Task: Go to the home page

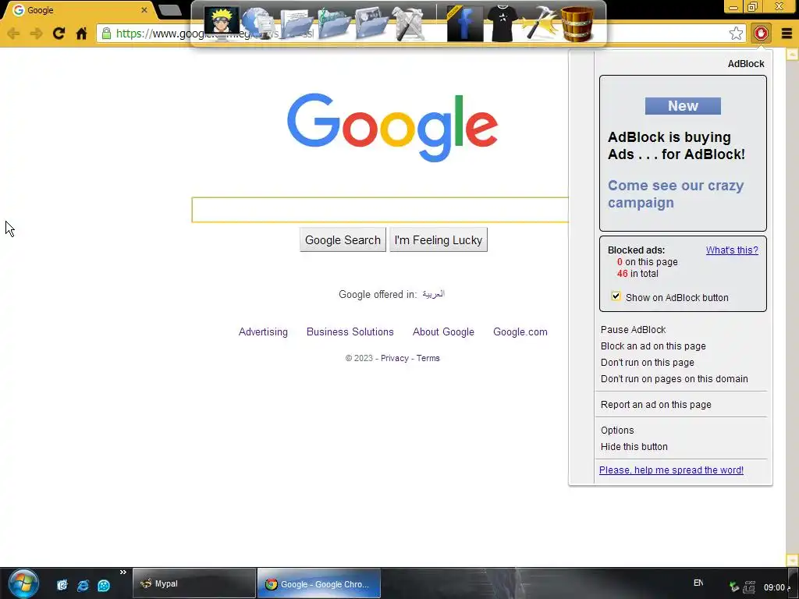Action: [81, 34]
